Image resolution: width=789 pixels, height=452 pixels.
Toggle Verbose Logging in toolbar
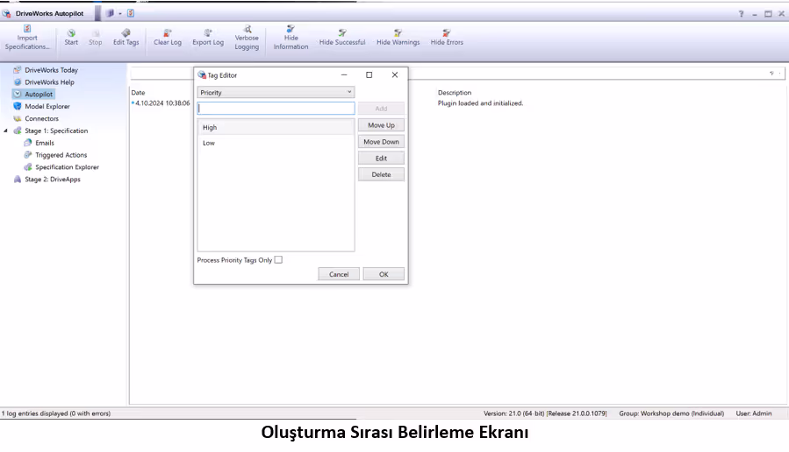click(x=247, y=38)
